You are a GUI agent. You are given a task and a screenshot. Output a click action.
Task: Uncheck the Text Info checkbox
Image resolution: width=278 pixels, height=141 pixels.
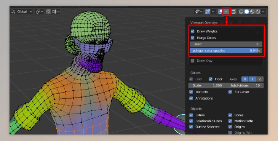point(191,92)
